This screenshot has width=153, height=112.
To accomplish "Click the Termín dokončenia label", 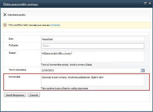I will point(17,70).
